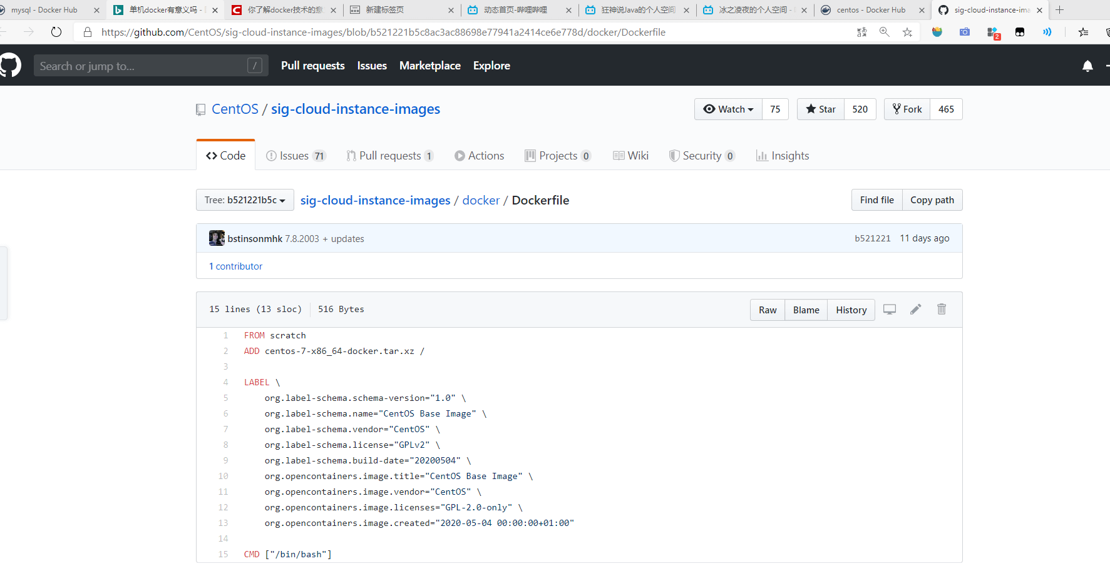View Raw Dockerfile contents

pos(768,310)
